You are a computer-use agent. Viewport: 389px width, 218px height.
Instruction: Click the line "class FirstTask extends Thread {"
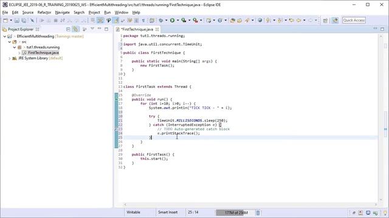pos(157,87)
